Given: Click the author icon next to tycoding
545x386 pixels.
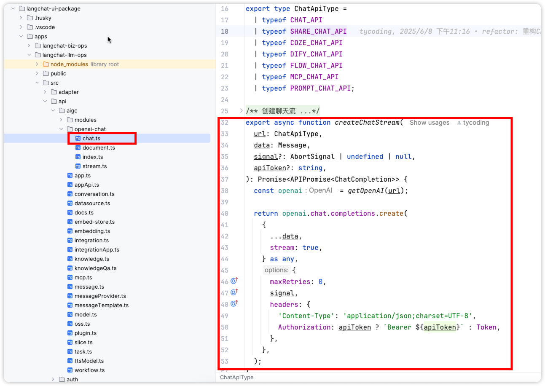Looking at the screenshot, I should tap(459, 123).
